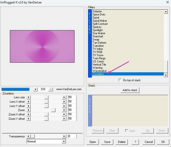
Task: Select the Wavemaker filter
Action: (x=100, y=71)
